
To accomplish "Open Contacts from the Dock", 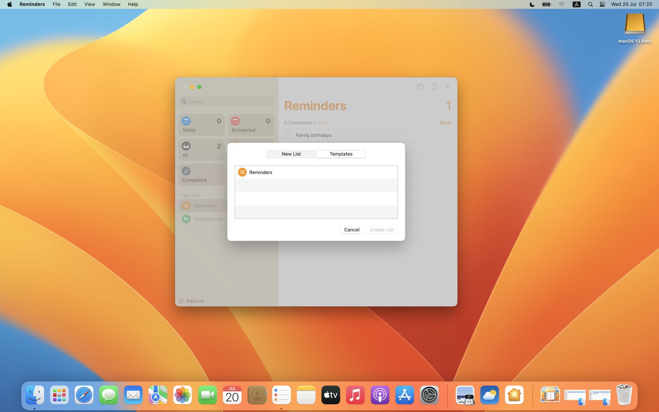I will coord(257,395).
